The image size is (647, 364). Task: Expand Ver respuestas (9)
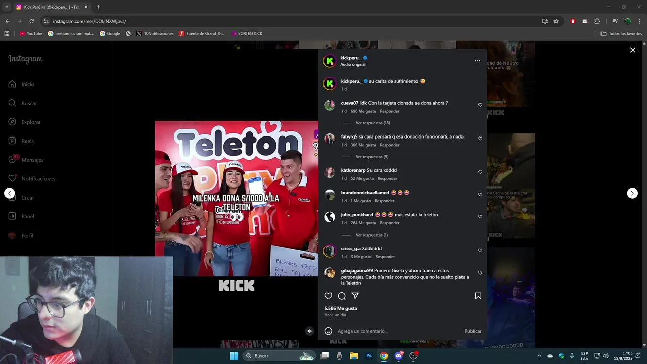[x=372, y=157]
